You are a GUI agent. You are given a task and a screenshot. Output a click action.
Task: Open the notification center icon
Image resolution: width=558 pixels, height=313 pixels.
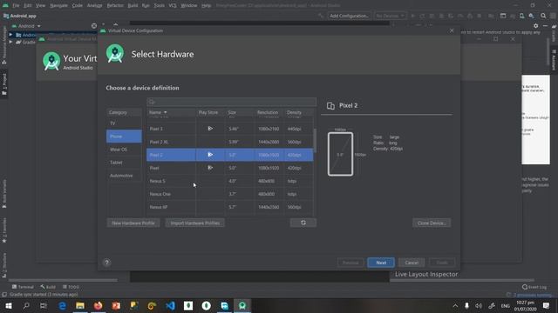click(x=547, y=305)
